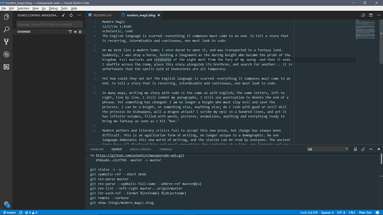Change line endings via CRLF
Screen dimensions: 383x215
point(352,212)
